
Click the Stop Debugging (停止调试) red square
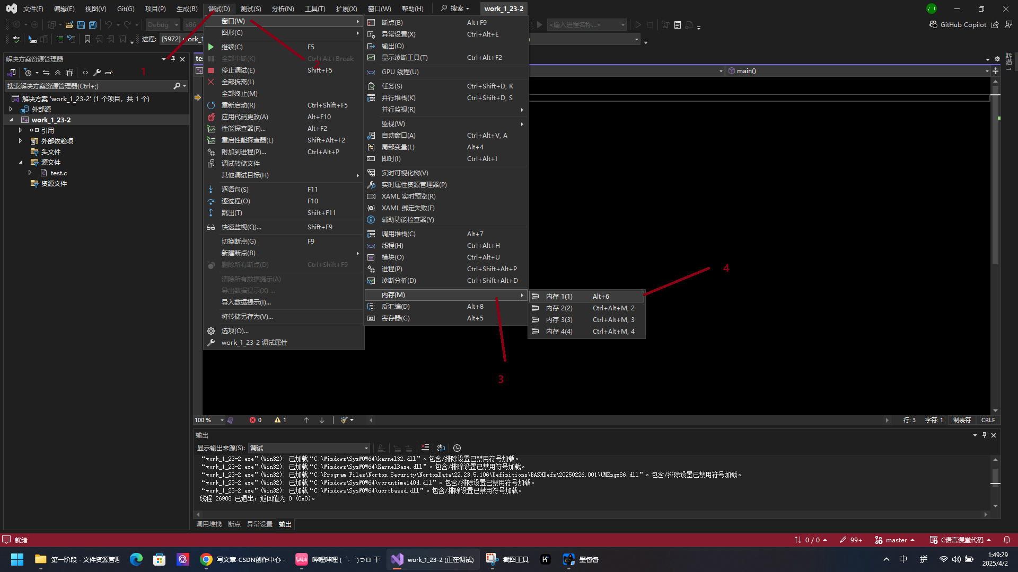pos(211,70)
